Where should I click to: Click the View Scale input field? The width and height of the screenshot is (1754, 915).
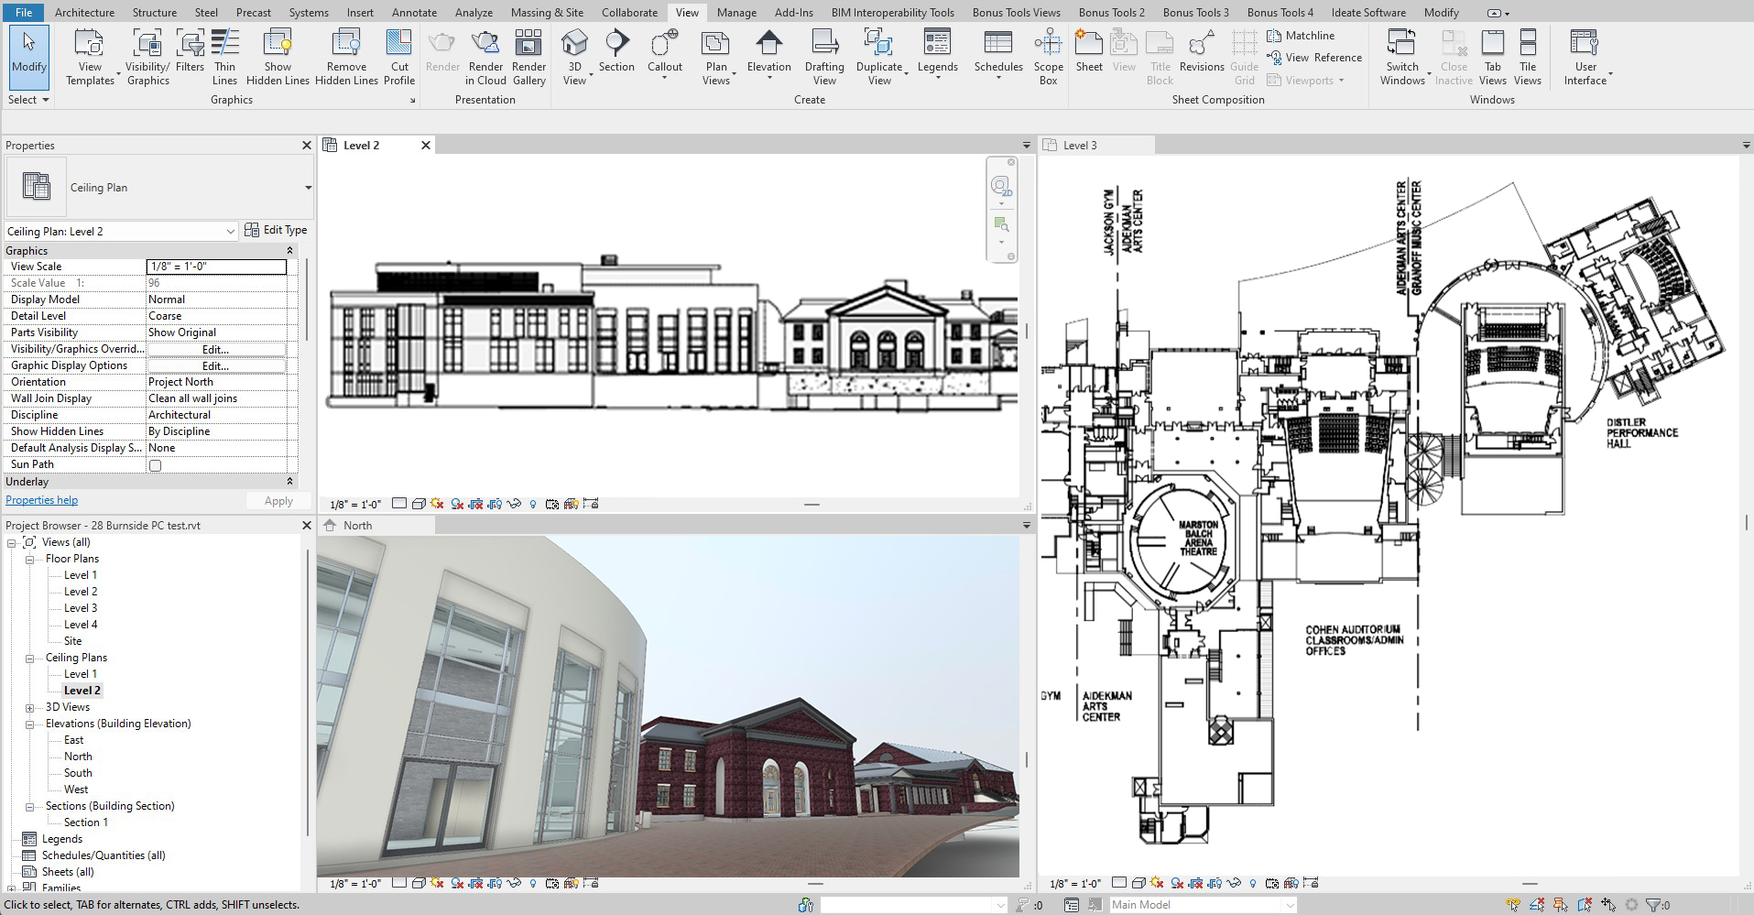[x=216, y=267]
